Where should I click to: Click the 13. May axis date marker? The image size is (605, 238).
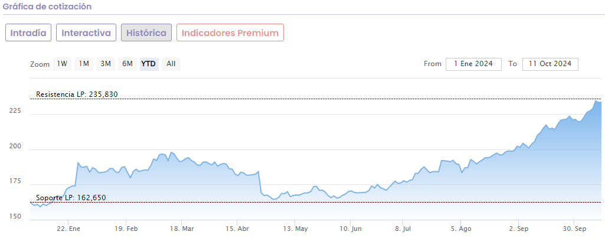[x=295, y=228]
